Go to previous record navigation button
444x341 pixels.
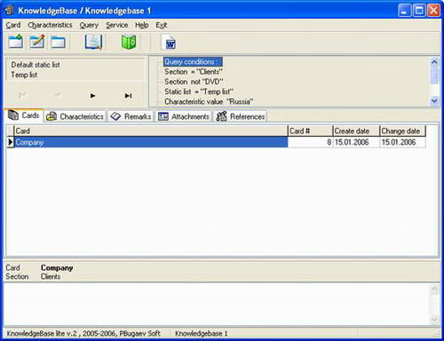(x=58, y=96)
